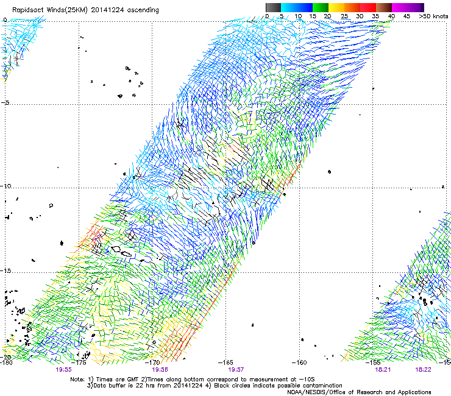
Task: Click the '>50 knots' legend label
Action: (433, 16)
